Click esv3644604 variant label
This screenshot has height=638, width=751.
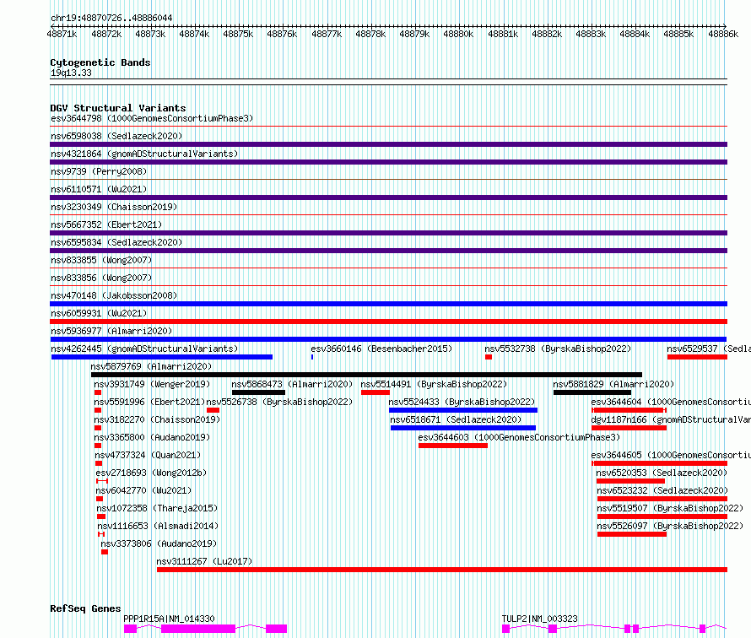point(671,402)
